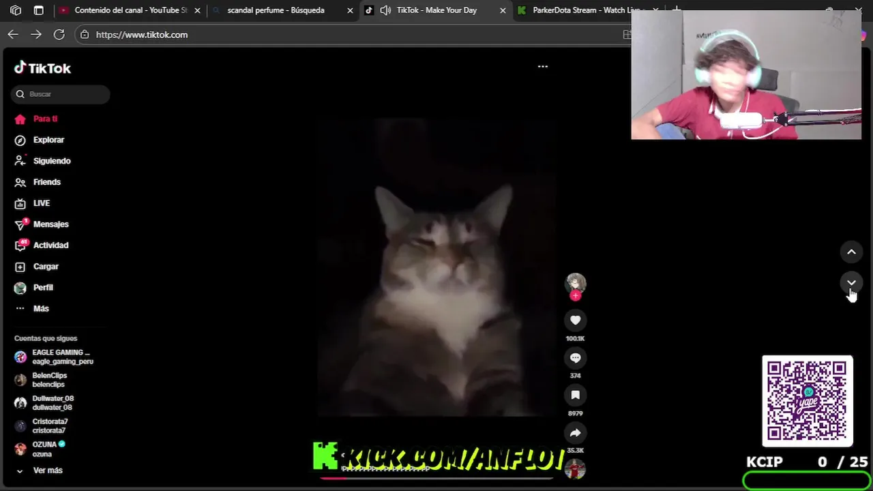Open the comments on the video
The height and width of the screenshot is (491, 873).
tap(576, 358)
